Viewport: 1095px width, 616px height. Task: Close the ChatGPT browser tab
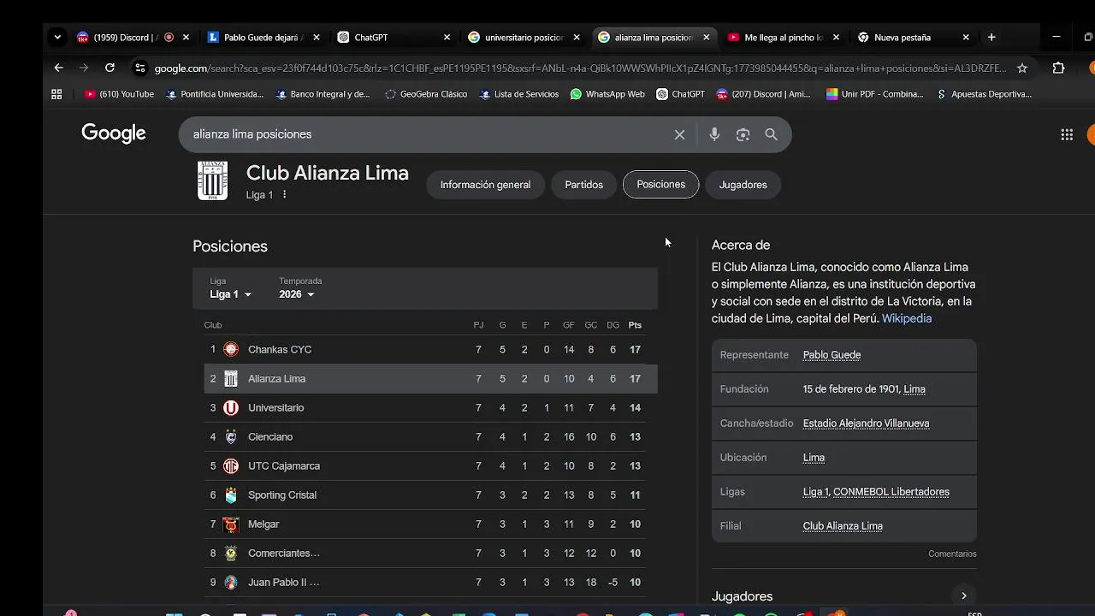pyautogui.click(x=447, y=38)
